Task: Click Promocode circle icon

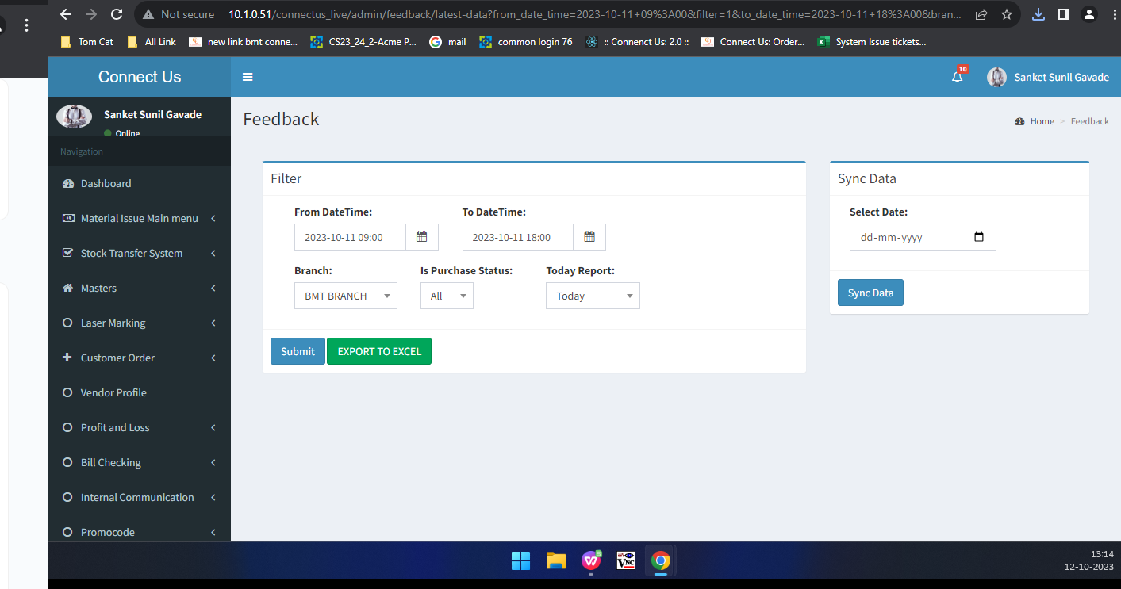Action: tap(67, 532)
